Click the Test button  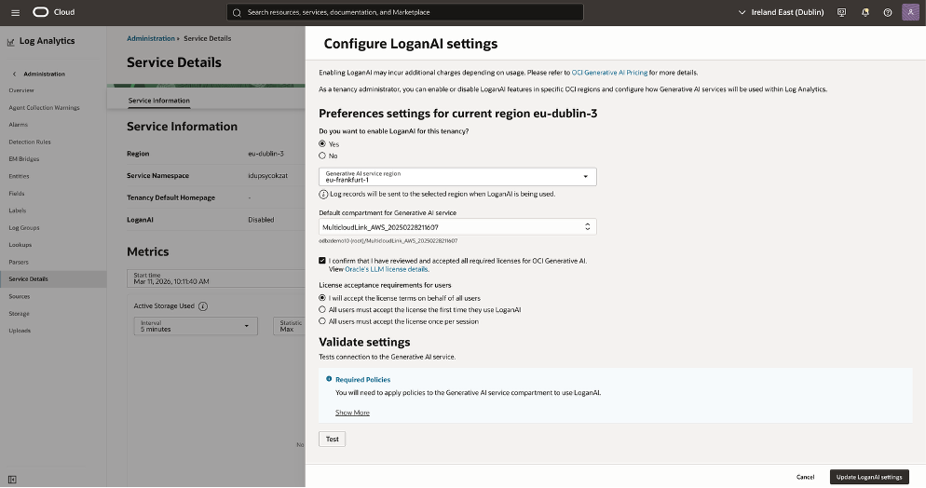tap(332, 439)
